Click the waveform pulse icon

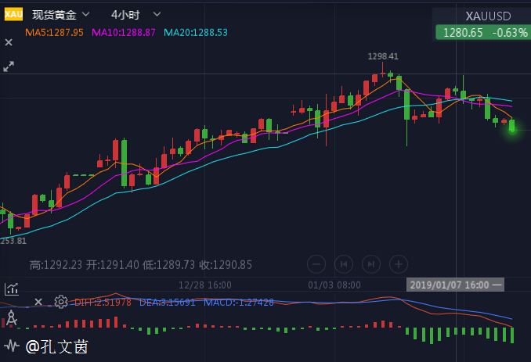(11, 345)
